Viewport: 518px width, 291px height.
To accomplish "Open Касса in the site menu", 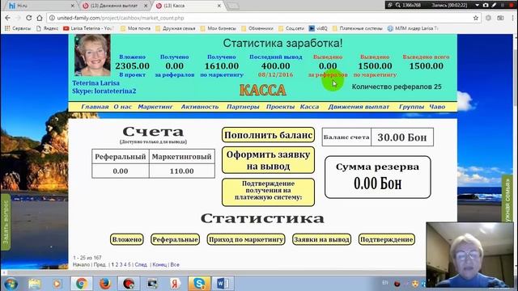I will pos(309,107).
